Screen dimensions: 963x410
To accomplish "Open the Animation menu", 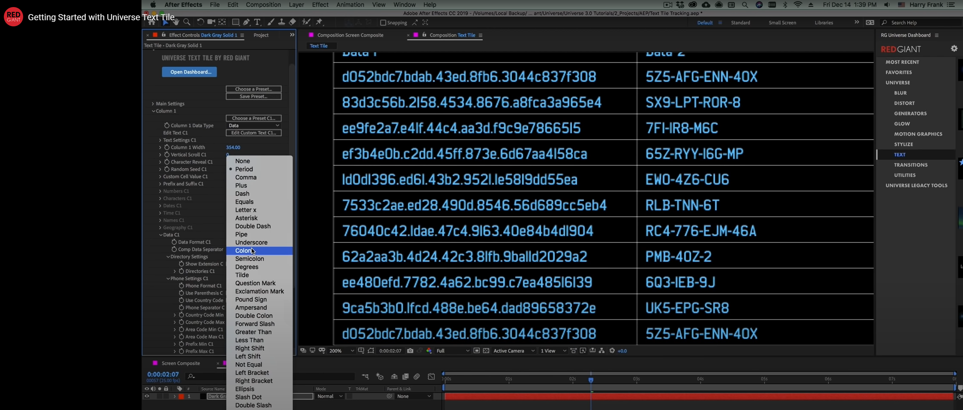I will (x=350, y=4).
